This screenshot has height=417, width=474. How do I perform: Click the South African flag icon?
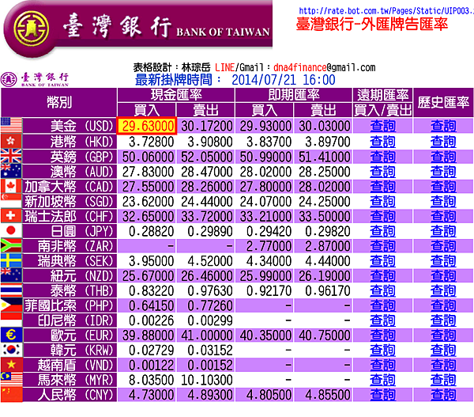coord(11,245)
